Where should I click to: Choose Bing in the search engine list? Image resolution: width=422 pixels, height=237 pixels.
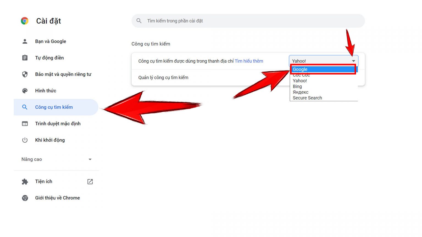[297, 86]
